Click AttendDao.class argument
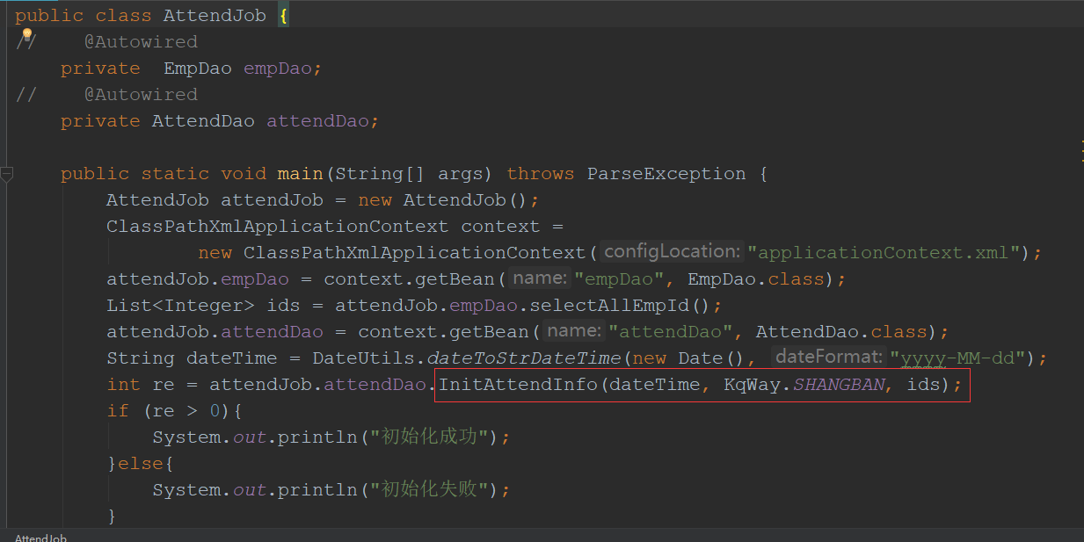This screenshot has width=1084, height=542. point(841,332)
